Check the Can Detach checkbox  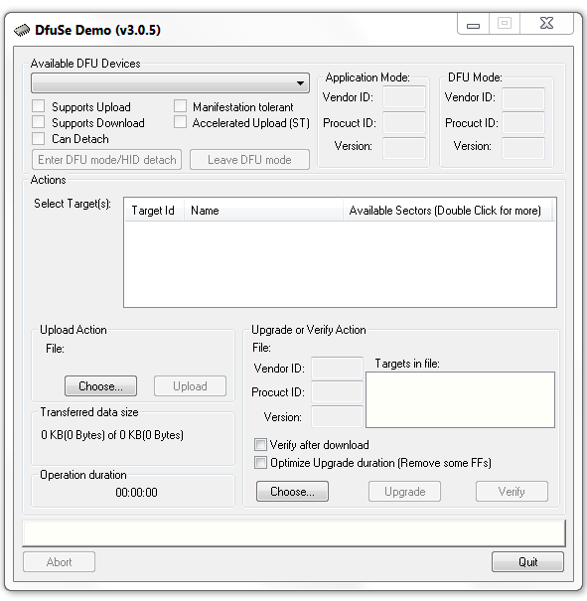pyautogui.click(x=39, y=138)
